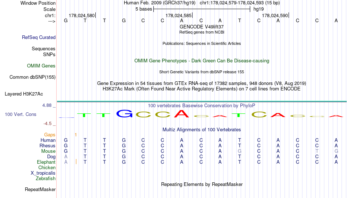
Task: Click the Common dbSNP(155) track label
Action: coord(33,77)
